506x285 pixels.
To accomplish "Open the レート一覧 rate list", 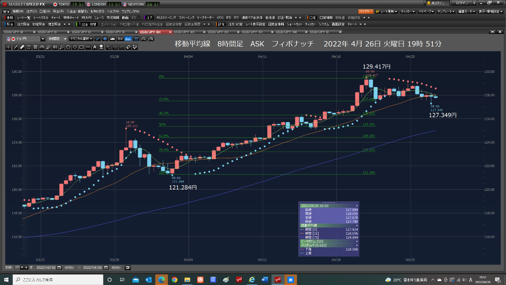I will click(24, 18).
